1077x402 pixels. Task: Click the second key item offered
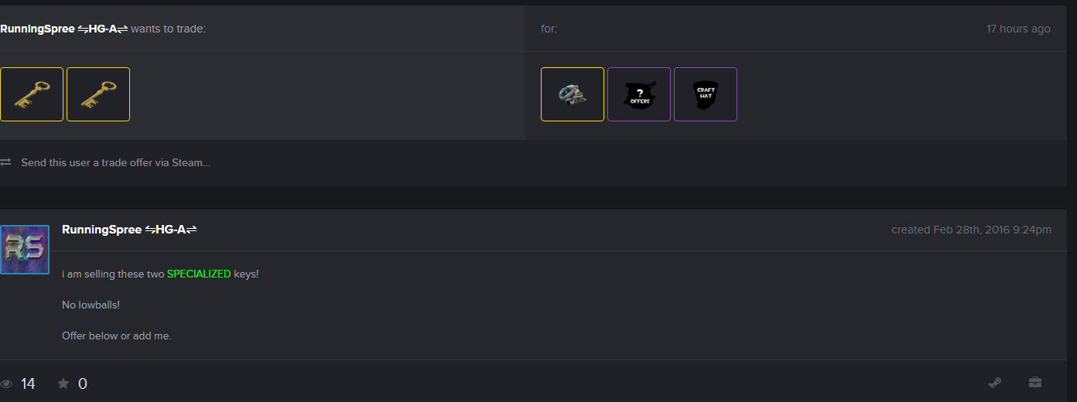pos(98,94)
